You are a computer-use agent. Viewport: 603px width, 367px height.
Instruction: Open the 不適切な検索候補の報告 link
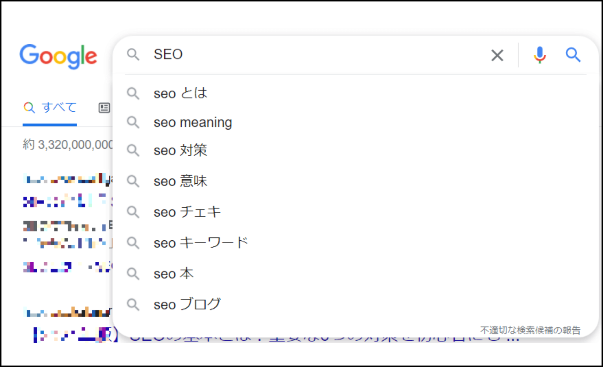[530, 330]
